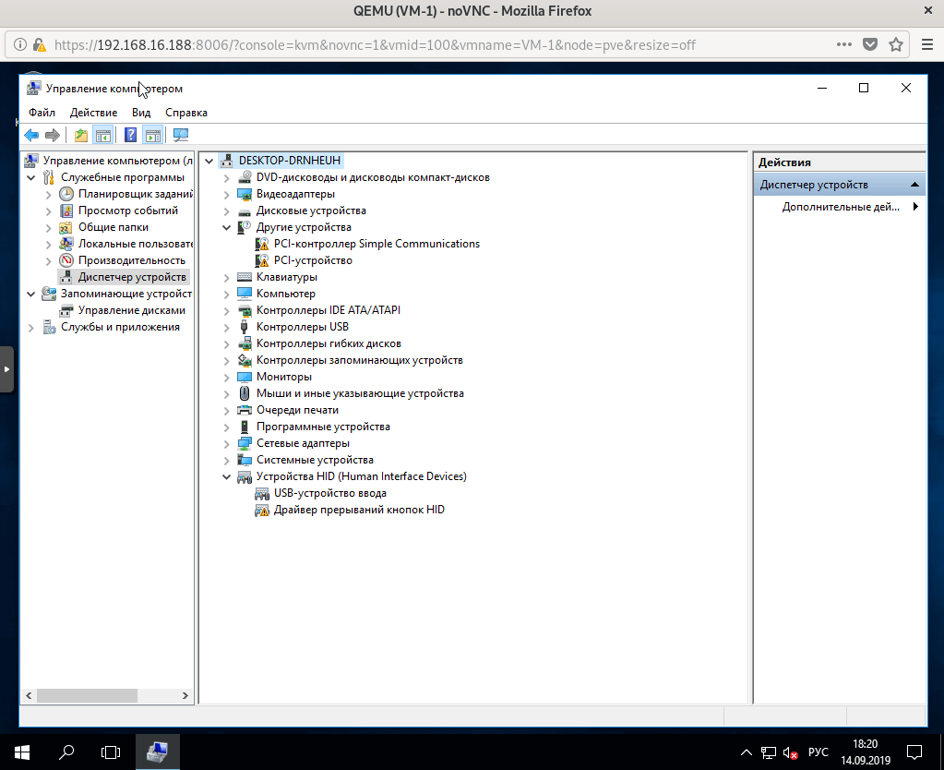Open the Действие menu
The height and width of the screenshot is (770, 944).
[x=93, y=113]
